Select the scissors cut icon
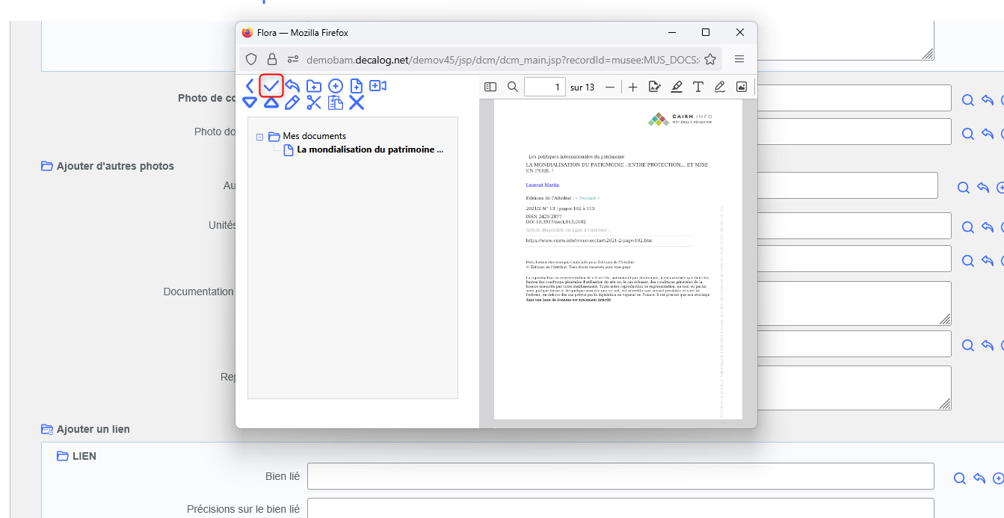1004x518 pixels. [x=314, y=103]
